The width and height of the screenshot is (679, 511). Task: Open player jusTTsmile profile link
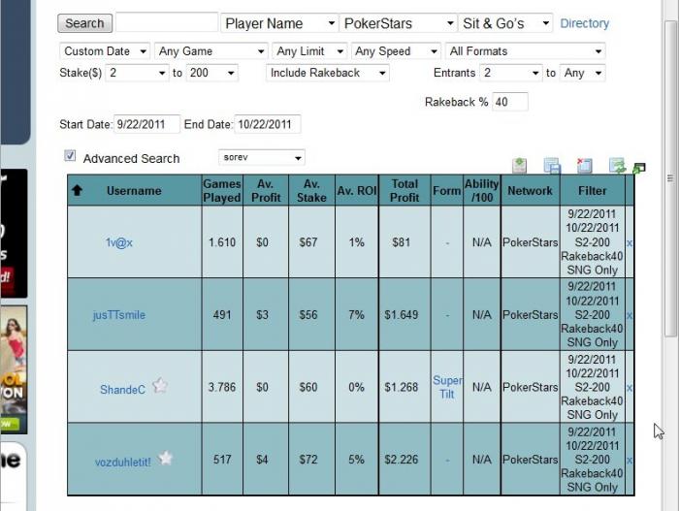(x=119, y=315)
